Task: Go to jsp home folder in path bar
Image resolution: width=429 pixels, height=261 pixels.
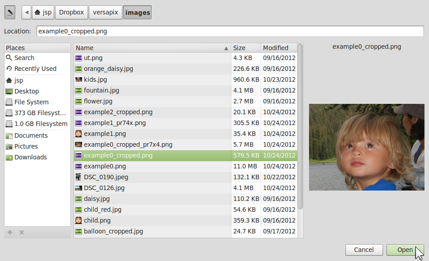Action: coord(43,13)
